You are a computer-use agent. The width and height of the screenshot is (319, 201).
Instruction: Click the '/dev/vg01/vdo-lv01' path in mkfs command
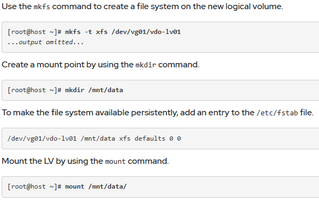coord(146,32)
